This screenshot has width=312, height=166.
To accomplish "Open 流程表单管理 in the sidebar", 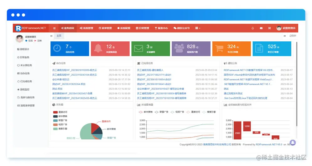I will coord(26,106).
